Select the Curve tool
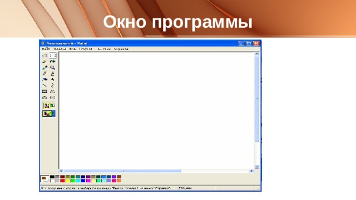 (x=53, y=86)
